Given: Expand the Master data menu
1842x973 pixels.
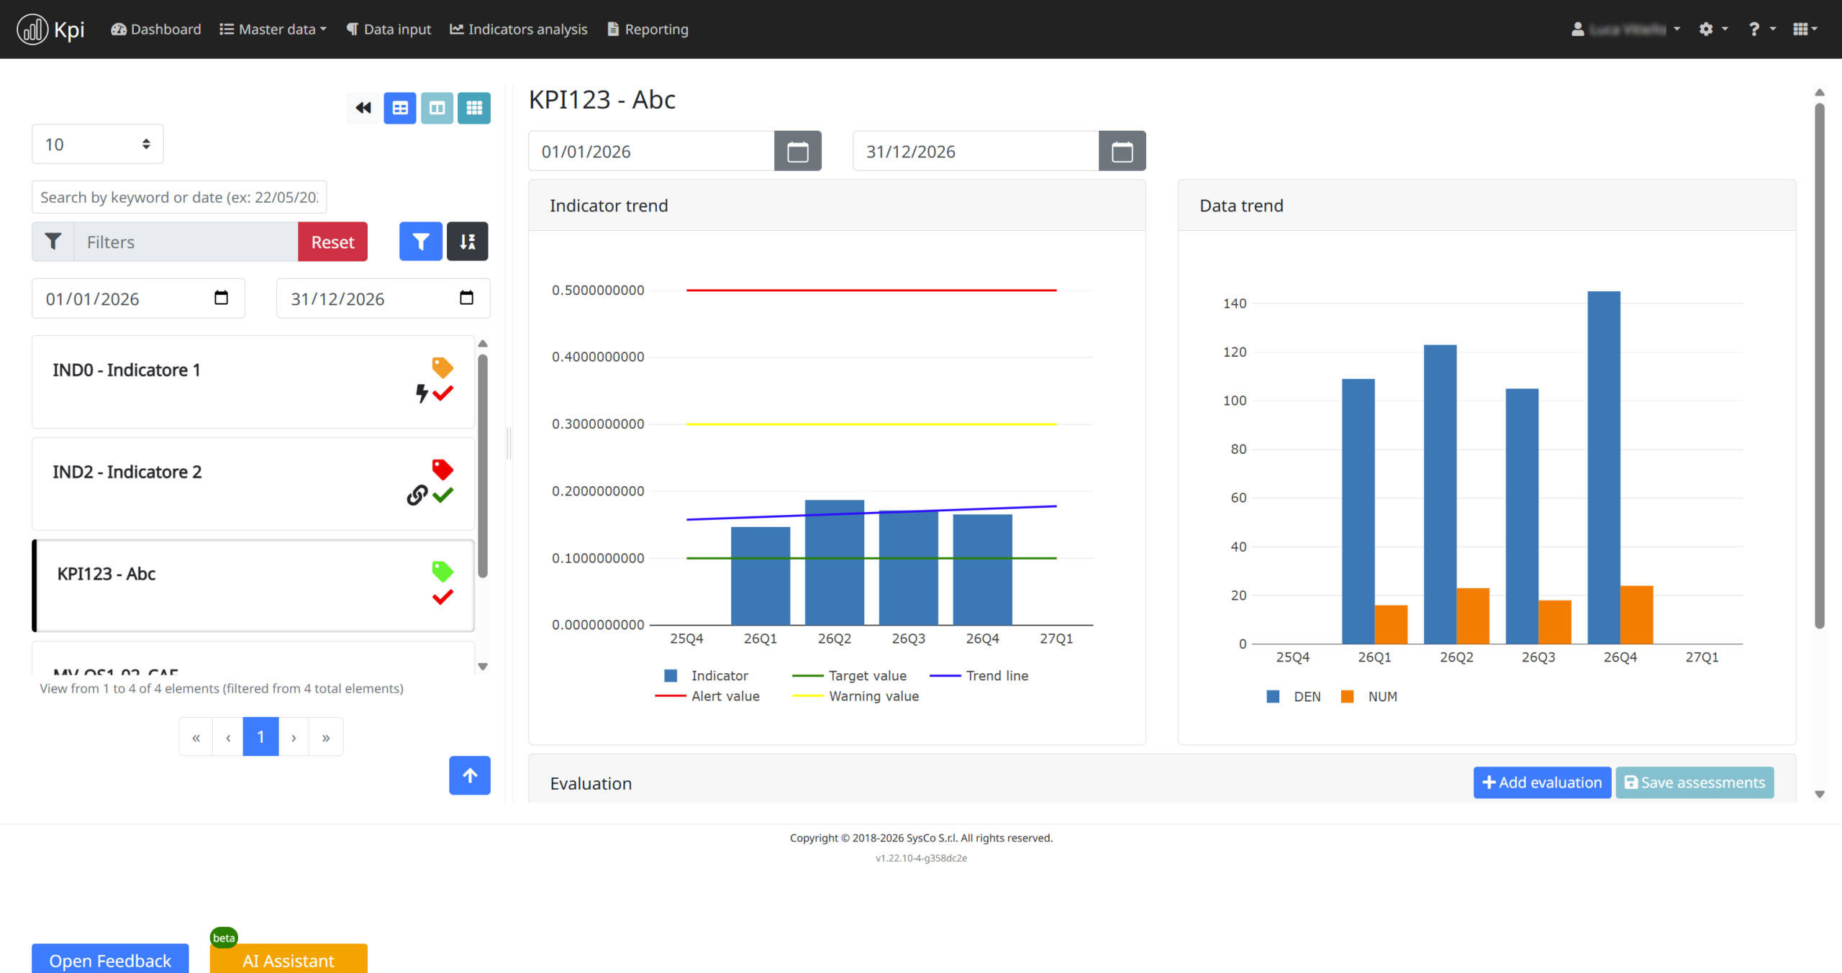Looking at the screenshot, I should (273, 29).
